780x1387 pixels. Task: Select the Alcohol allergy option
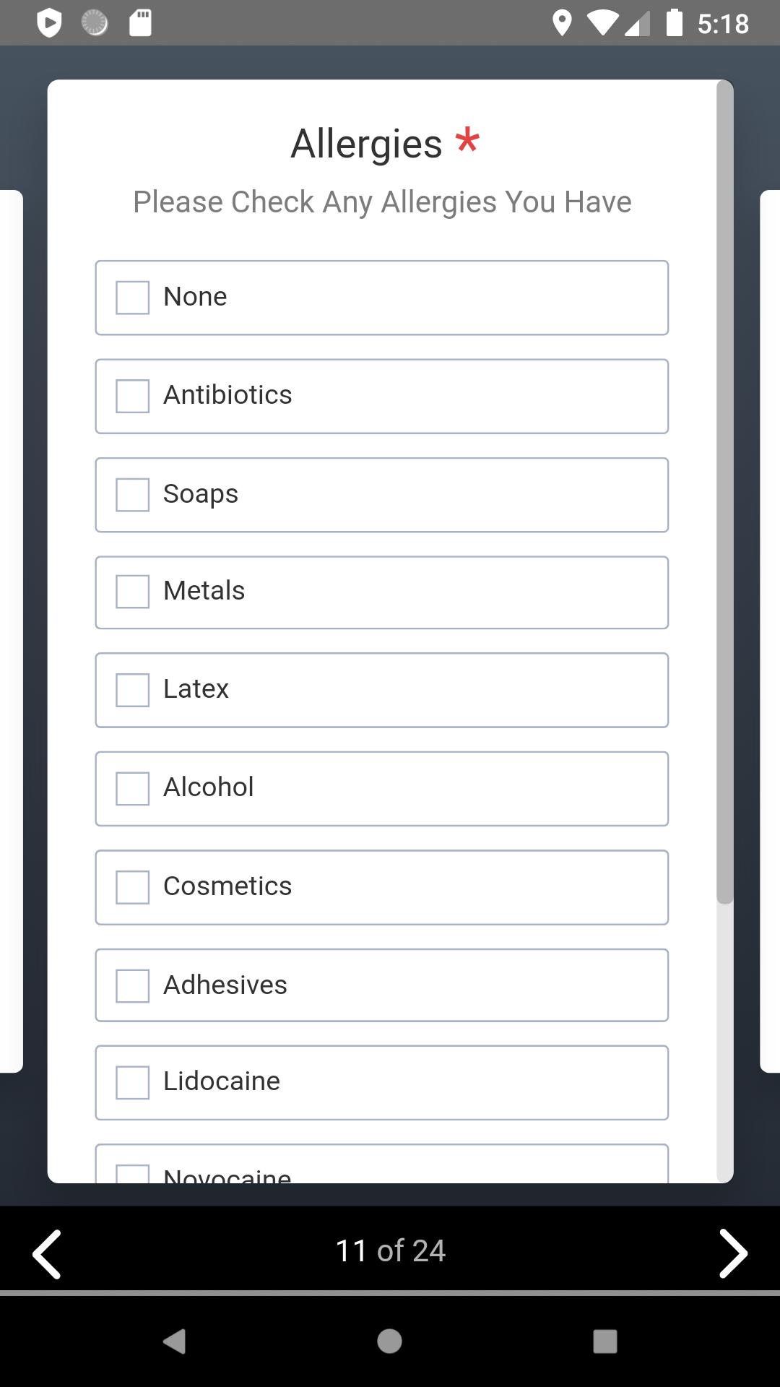click(x=382, y=789)
